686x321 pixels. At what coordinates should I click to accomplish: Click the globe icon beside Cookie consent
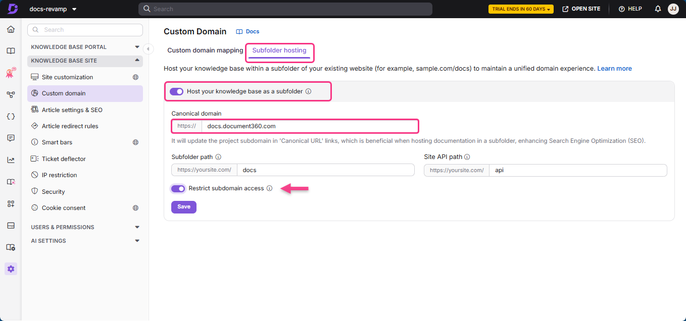(x=135, y=208)
